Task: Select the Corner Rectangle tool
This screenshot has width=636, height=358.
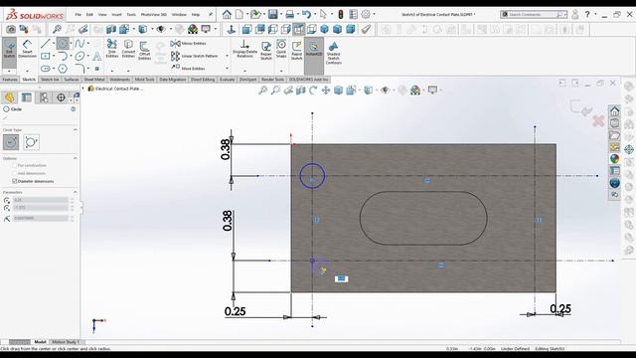Action: click(x=45, y=56)
